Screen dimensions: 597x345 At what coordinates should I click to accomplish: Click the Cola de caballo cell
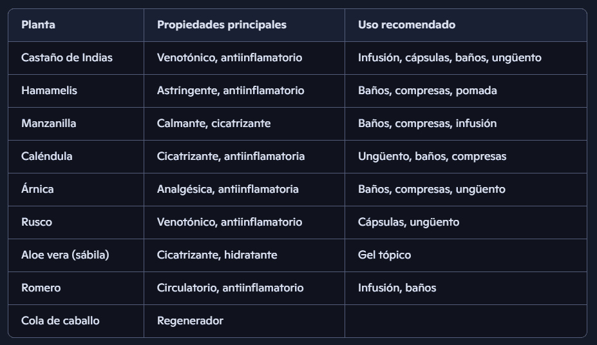point(60,320)
